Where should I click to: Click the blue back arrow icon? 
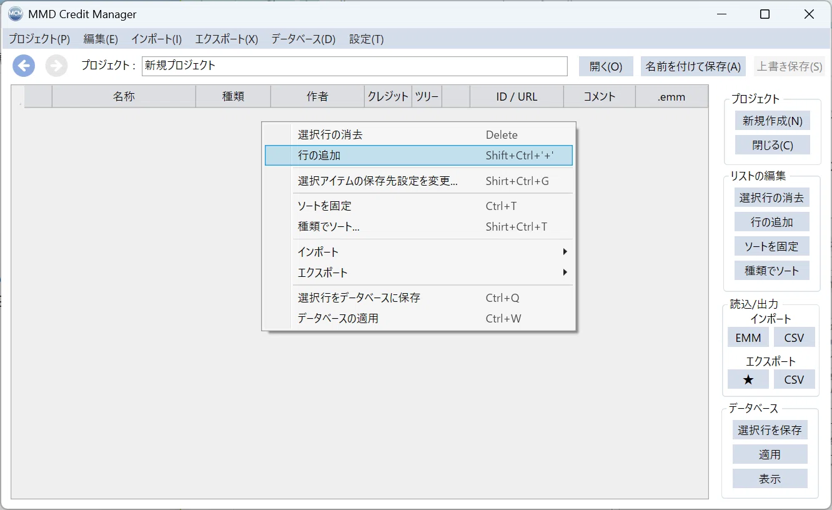[x=24, y=66]
